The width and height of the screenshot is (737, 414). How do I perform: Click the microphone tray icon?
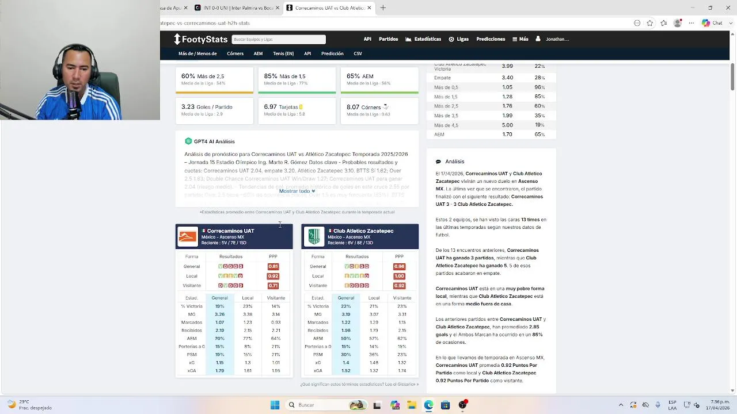click(659, 405)
